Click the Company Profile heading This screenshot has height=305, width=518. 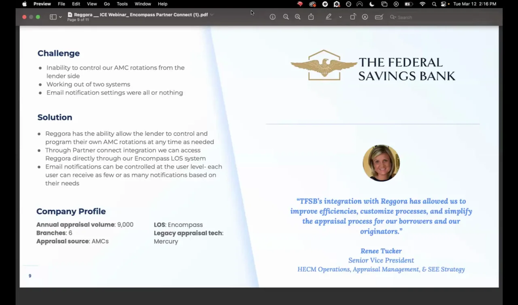[x=71, y=211]
